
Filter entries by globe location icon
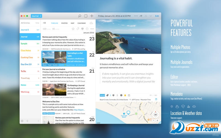point(82,29)
